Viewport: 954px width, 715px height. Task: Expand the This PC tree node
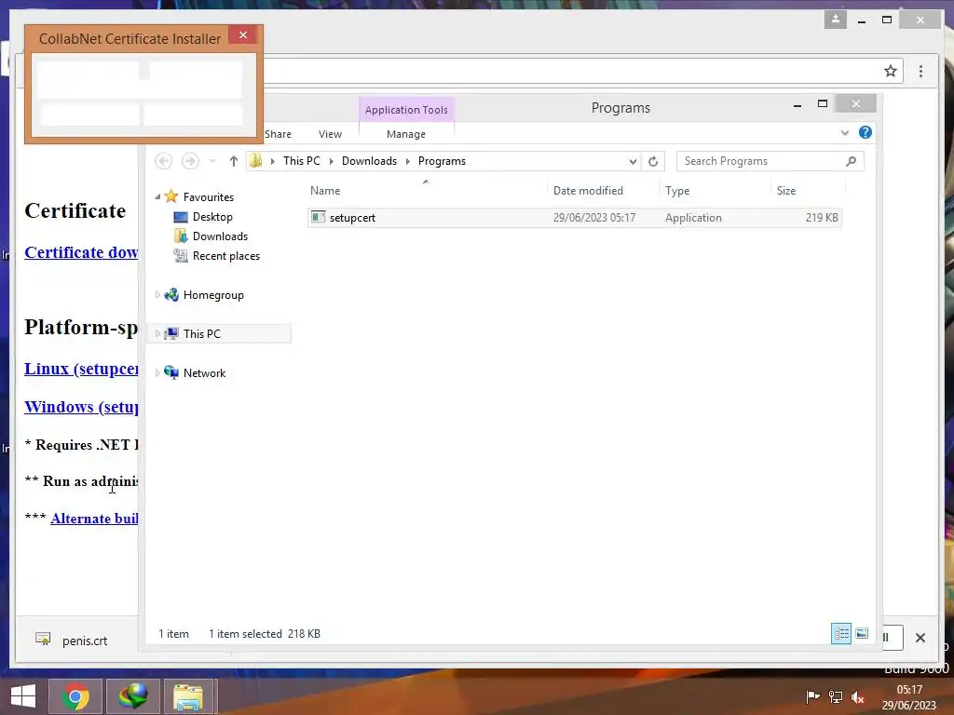click(x=157, y=334)
